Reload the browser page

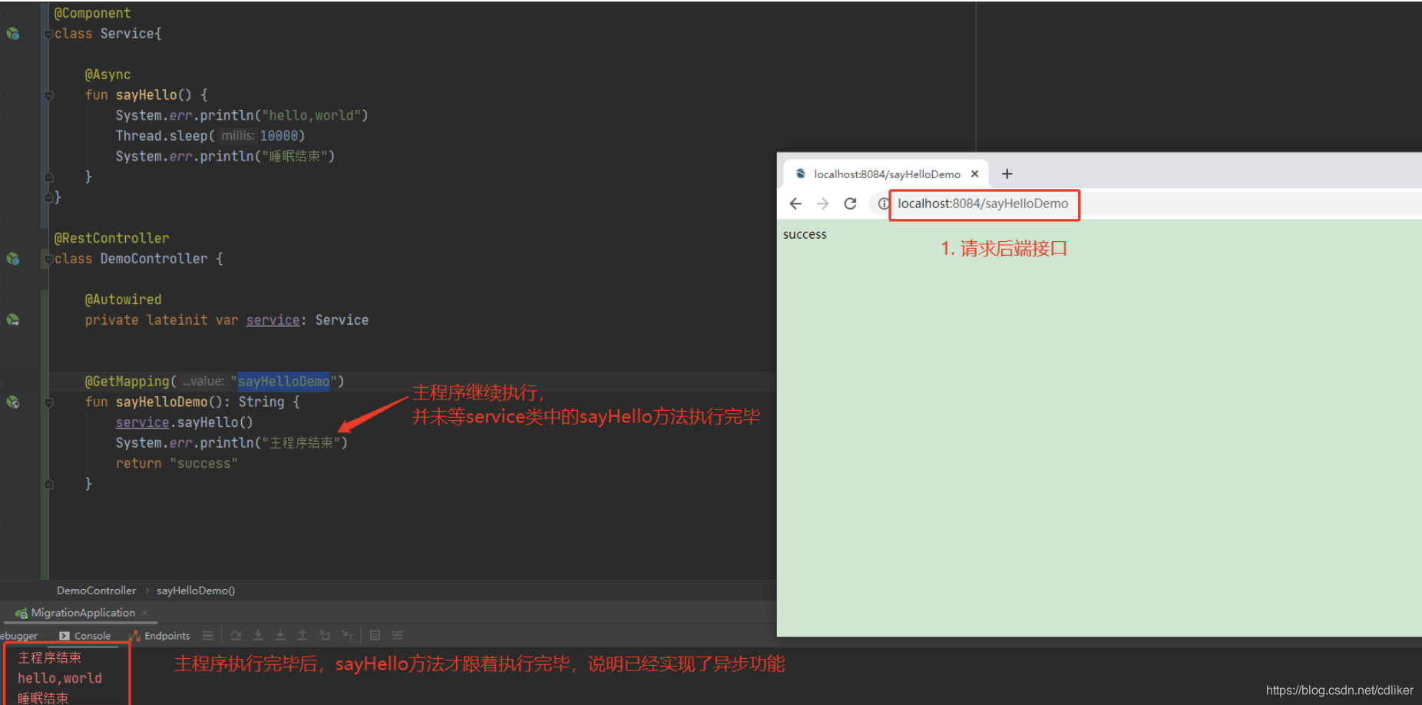click(x=850, y=204)
